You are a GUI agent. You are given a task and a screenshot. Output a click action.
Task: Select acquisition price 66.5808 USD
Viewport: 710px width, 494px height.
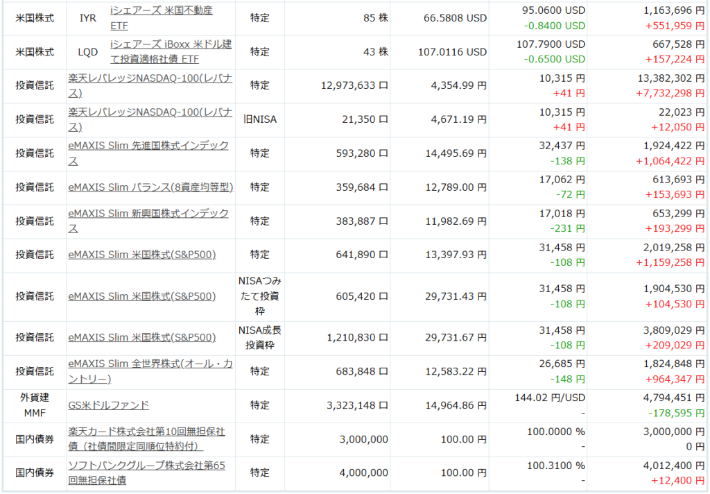[455, 18]
